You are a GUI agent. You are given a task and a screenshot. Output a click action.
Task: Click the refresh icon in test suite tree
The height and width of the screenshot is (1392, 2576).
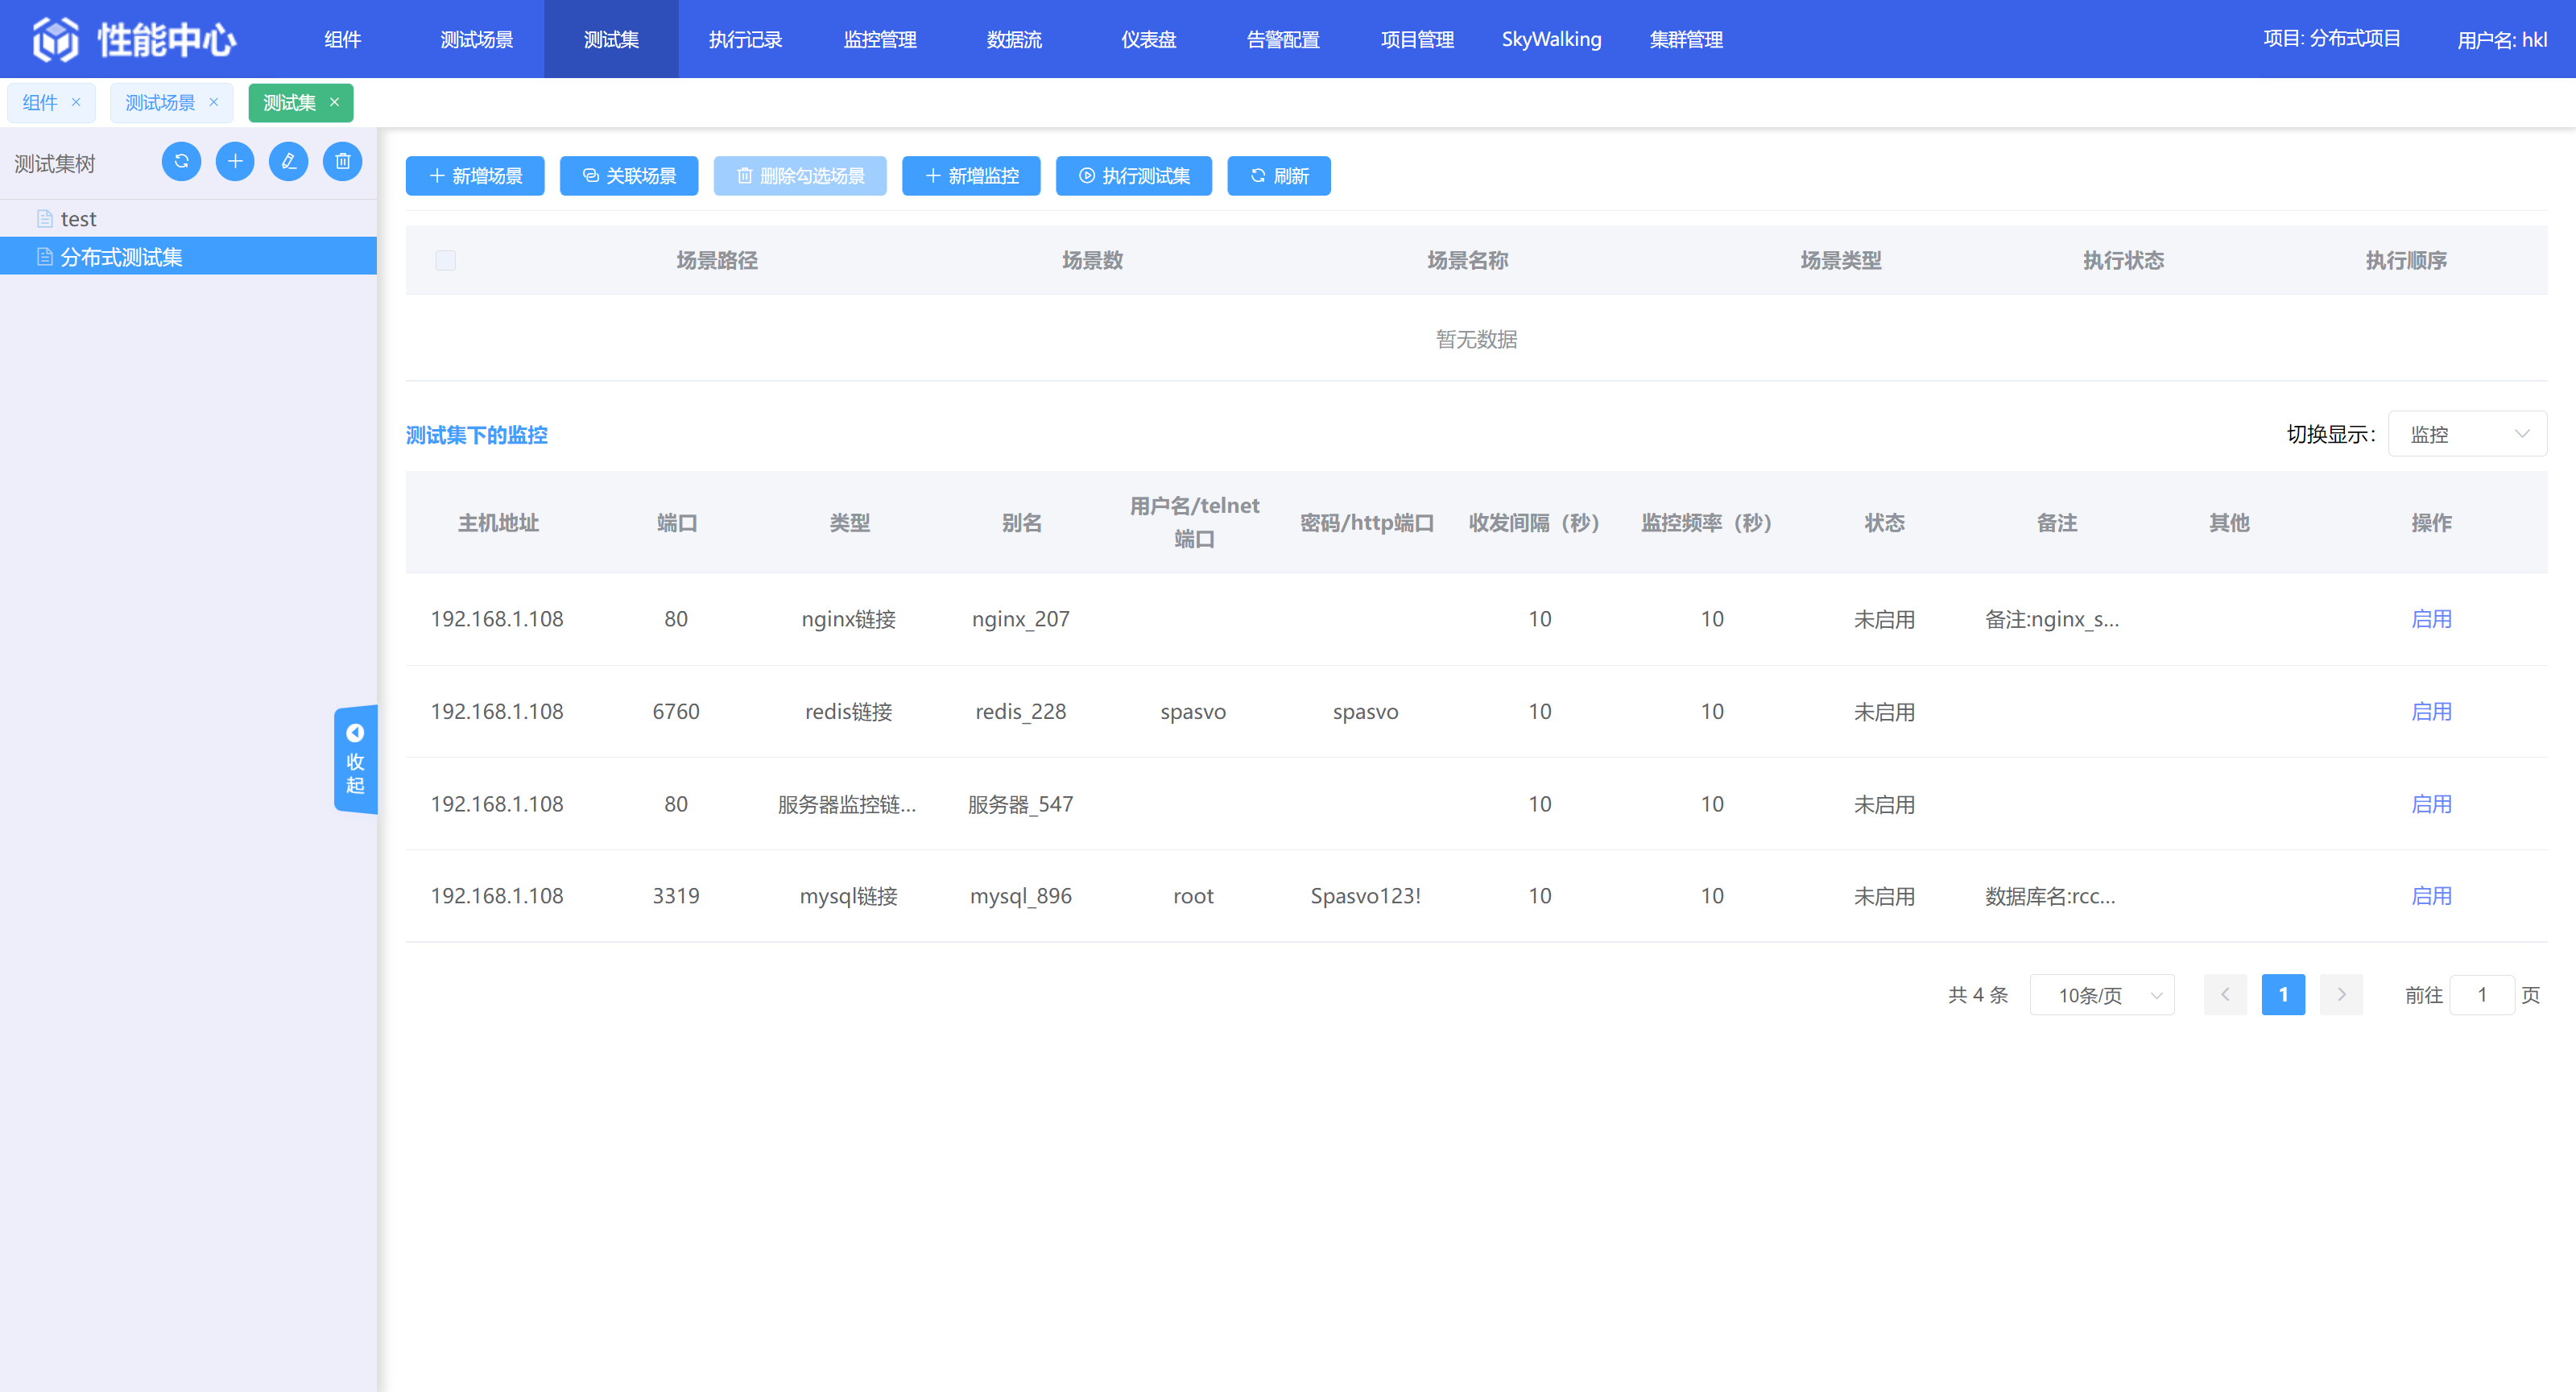[181, 162]
